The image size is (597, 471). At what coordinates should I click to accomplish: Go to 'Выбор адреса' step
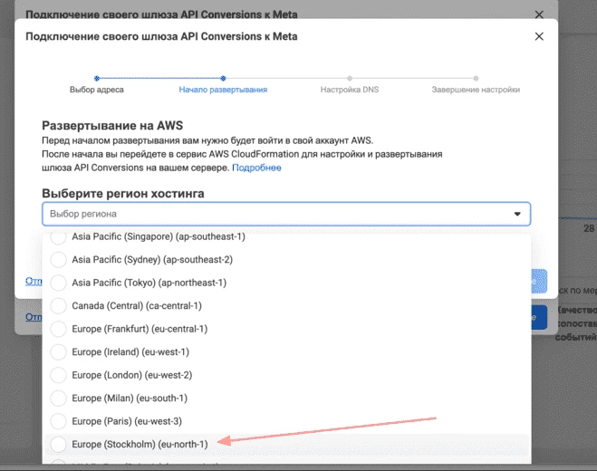(97, 90)
